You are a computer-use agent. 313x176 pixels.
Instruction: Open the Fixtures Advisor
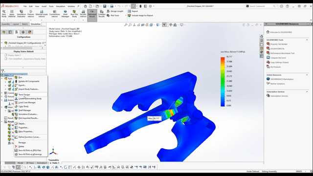pyautogui.click(x=31, y=14)
